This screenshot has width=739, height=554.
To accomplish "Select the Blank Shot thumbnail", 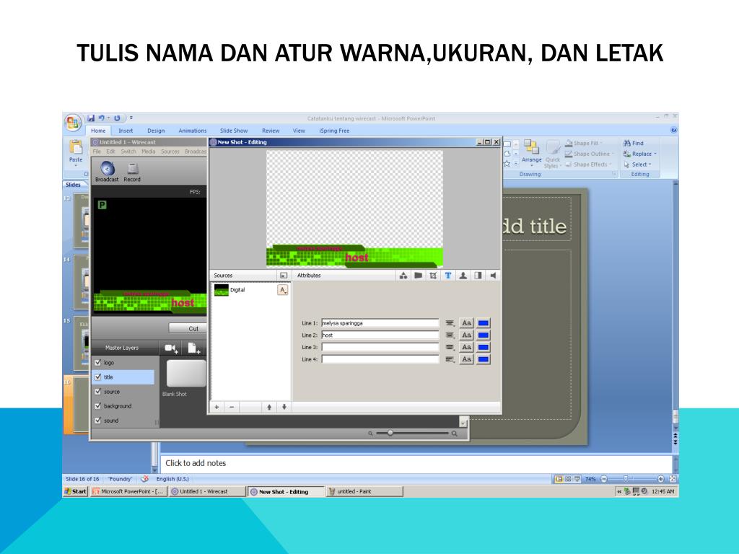I will click(x=186, y=374).
